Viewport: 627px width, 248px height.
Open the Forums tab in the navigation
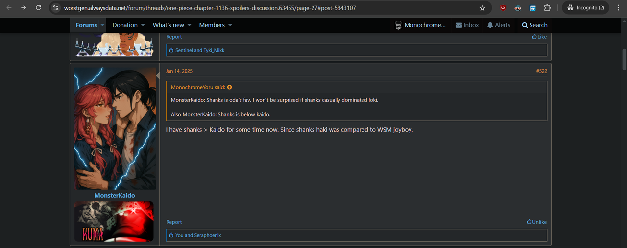coord(86,25)
